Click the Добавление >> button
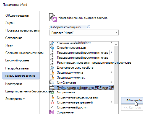 coord(132,100)
